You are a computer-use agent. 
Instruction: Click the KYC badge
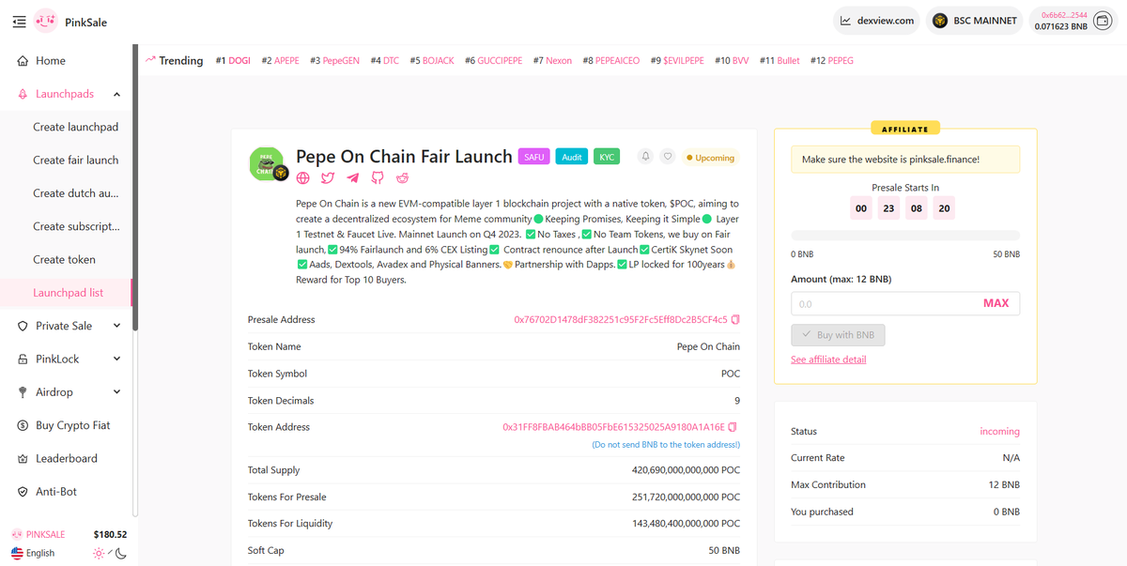[x=607, y=157]
